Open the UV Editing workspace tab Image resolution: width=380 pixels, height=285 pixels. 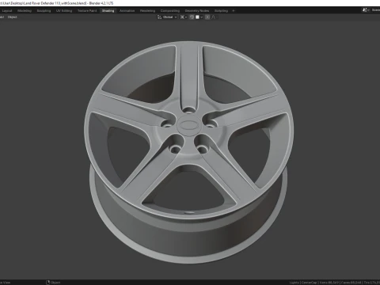click(64, 11)
